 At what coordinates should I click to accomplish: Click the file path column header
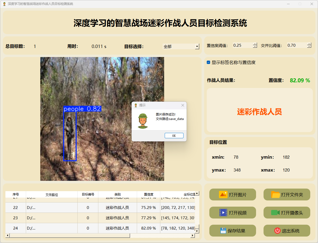(x=52, y=195)
